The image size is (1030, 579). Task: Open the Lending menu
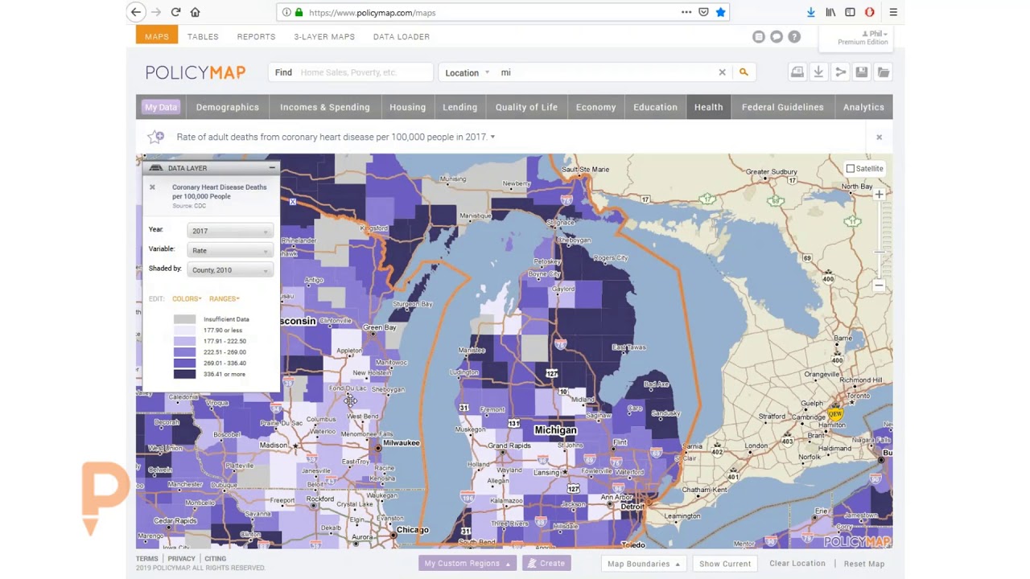click(460, 107)
